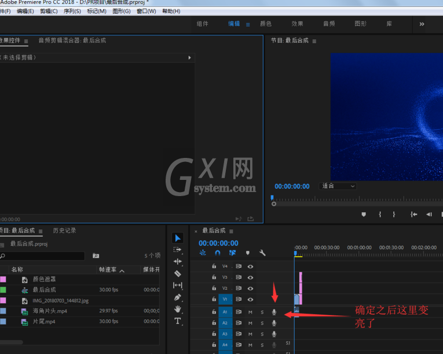Image resolution: width=443 pixels, height=354 pixels.
Task: Open 节目 monitor panel menu
Action: coord(314,41)
